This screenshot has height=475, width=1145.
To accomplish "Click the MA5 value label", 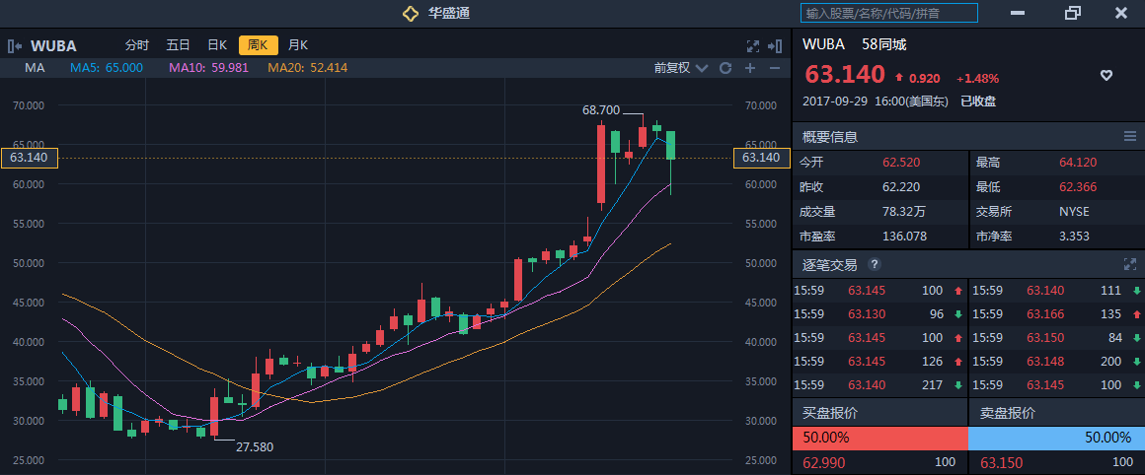I will click(x=106, y=68).
